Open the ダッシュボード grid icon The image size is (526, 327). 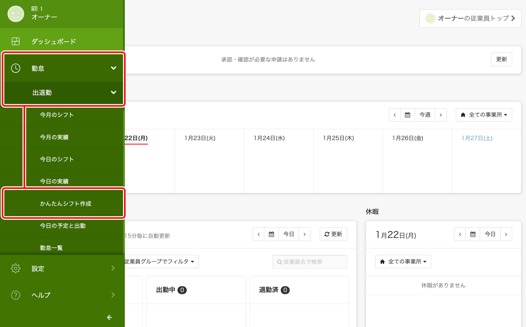(x=16, y=41)
